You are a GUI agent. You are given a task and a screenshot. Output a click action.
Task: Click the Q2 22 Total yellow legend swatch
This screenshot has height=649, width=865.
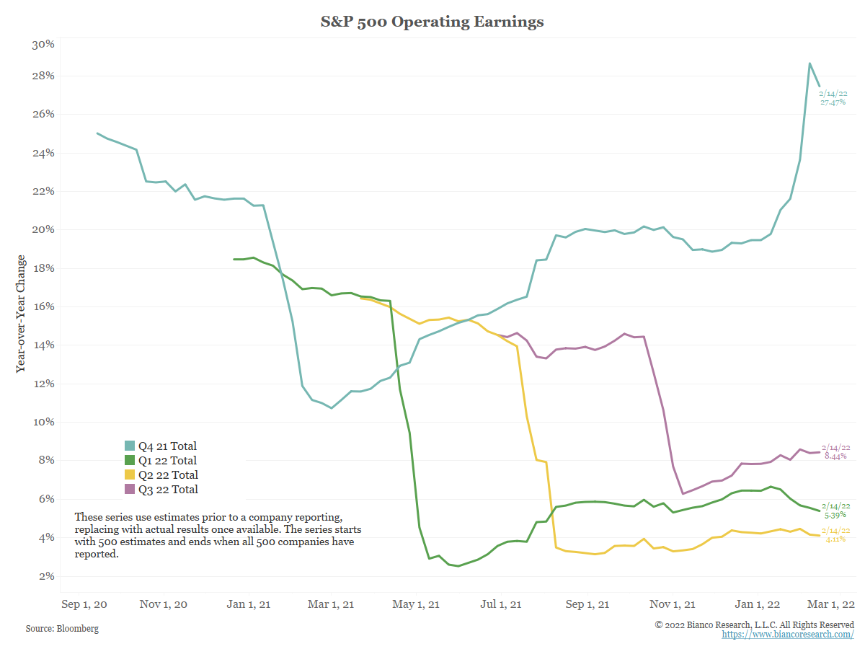tap(130, 475)
